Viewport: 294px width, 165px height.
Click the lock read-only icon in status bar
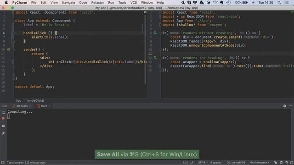pyautogui.click(x=276, y=163)
